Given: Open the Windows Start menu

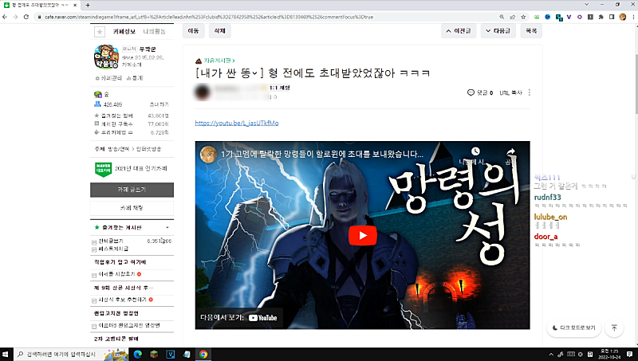Looking at the screenshot, I should pos(6,355).
